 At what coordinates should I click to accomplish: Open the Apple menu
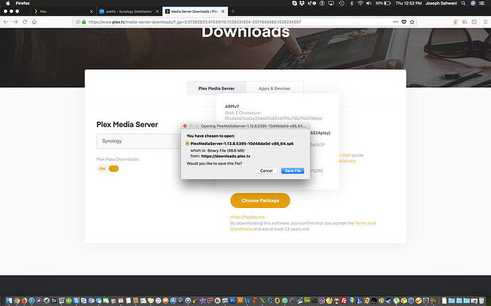pos(8,3)
